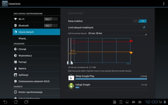Open Więcej... network options
The width and height of the screenshot is (168, 105).
[36, 38]
